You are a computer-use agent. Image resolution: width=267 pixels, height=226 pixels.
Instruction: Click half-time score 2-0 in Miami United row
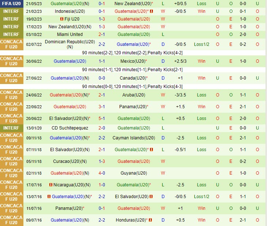point(243,34)
